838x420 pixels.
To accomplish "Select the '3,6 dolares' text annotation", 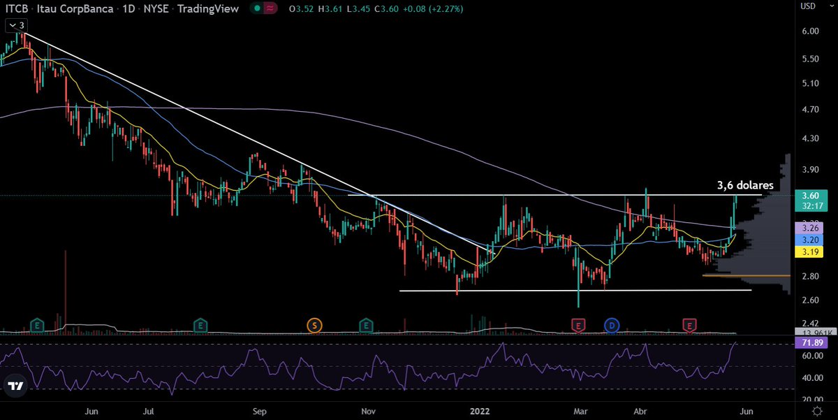I will pyautogui.click(x=744, y=186).
